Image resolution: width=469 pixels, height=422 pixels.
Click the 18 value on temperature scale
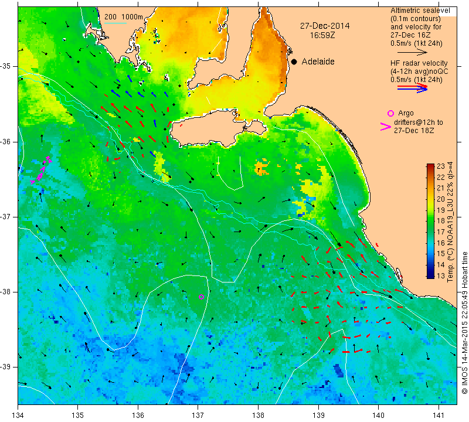pos(441,221)
